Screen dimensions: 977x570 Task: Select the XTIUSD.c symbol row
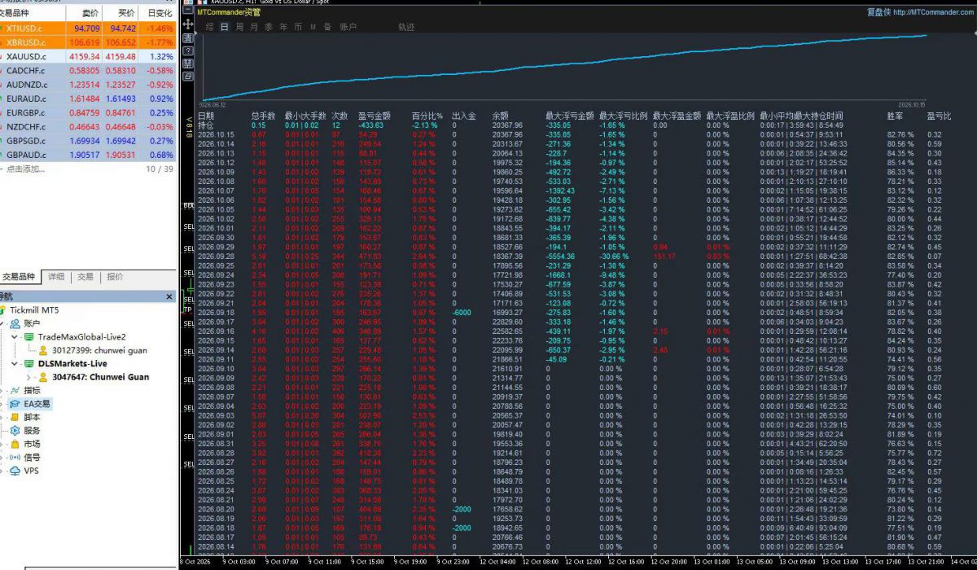tap(88, 28)
